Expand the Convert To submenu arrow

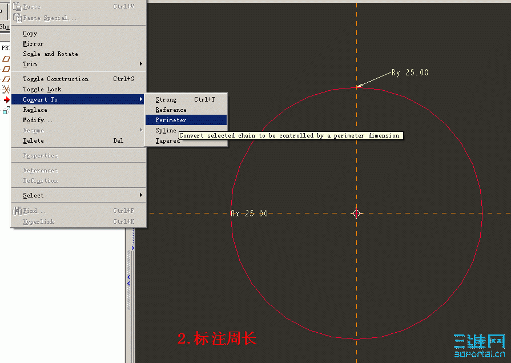point(140,99)
